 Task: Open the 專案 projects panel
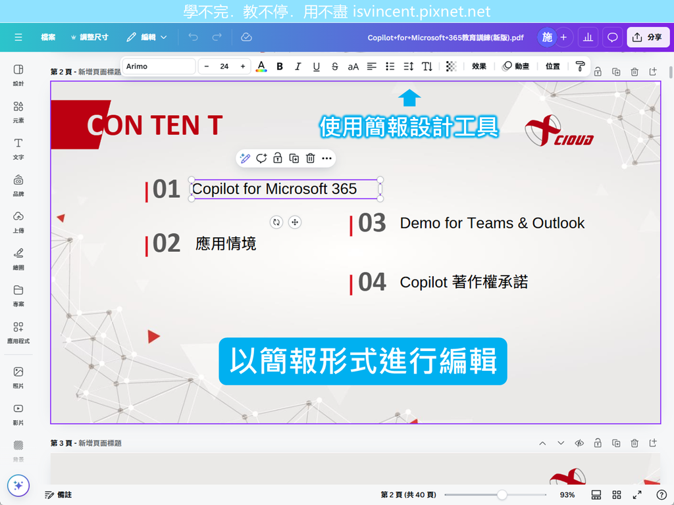coord(18,295)
